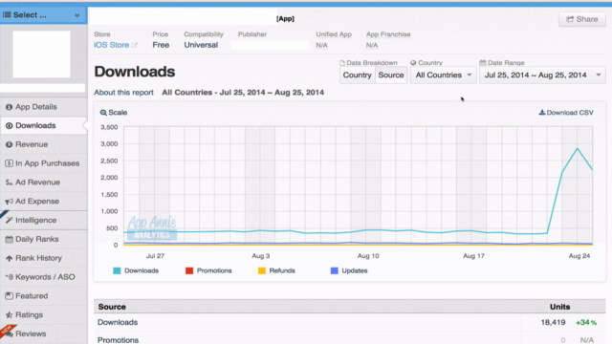Click the In App Purchases dollar icon
The image size is (612, 344).
point(9,163)
